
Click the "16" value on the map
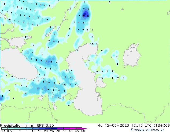(88, 16)
